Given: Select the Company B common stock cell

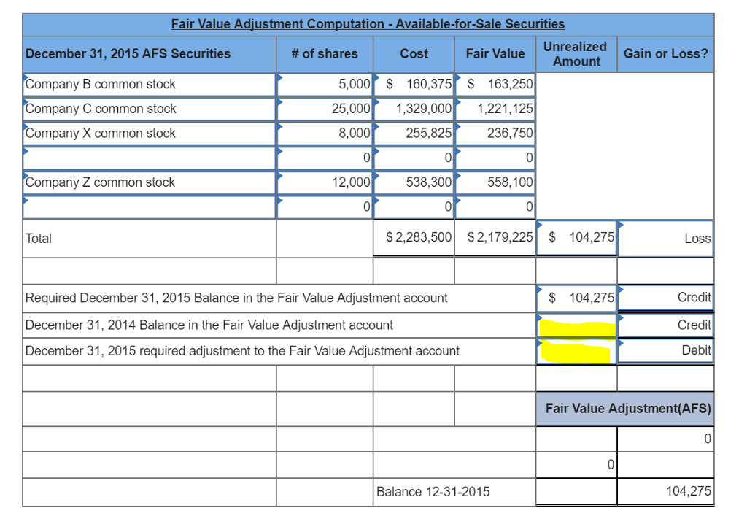Looking at the screenshot, I should coord(149,85).
